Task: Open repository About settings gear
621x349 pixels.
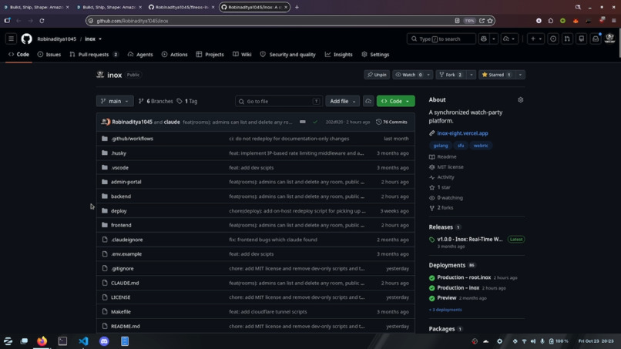Action: (520, 100)
